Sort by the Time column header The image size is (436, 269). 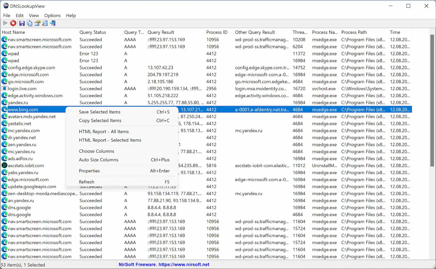click(400, 32)
